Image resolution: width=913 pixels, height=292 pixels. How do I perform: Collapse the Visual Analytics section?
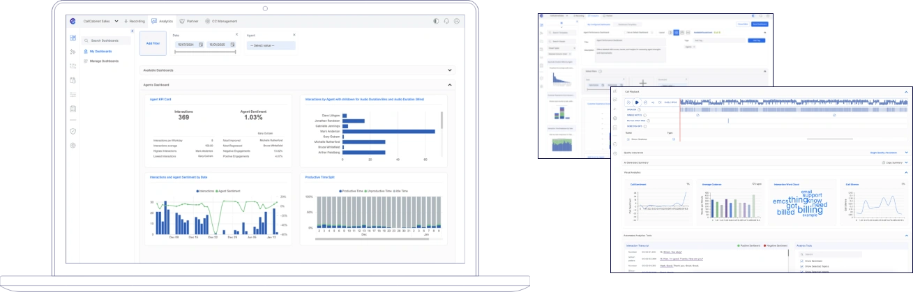906,171
